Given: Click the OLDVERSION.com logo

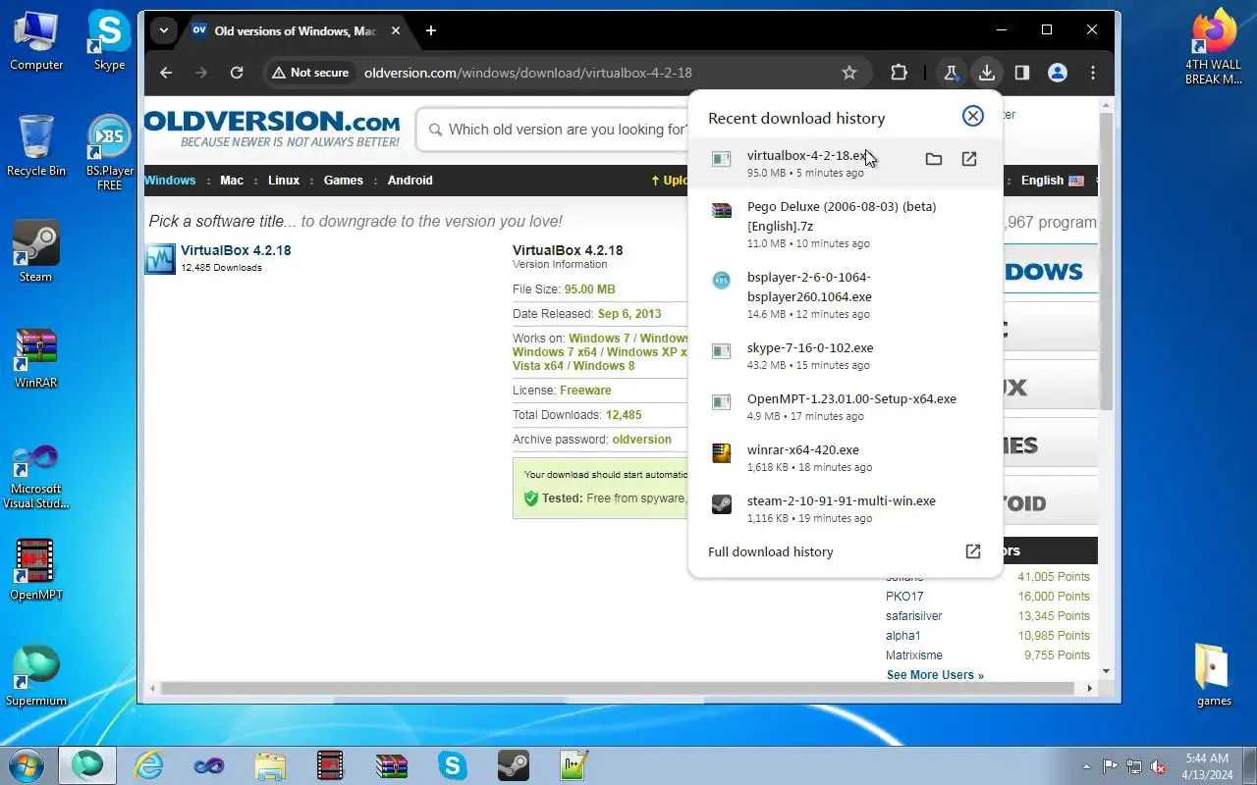Looking at the screenshot, I should click(x=272, y=129).
